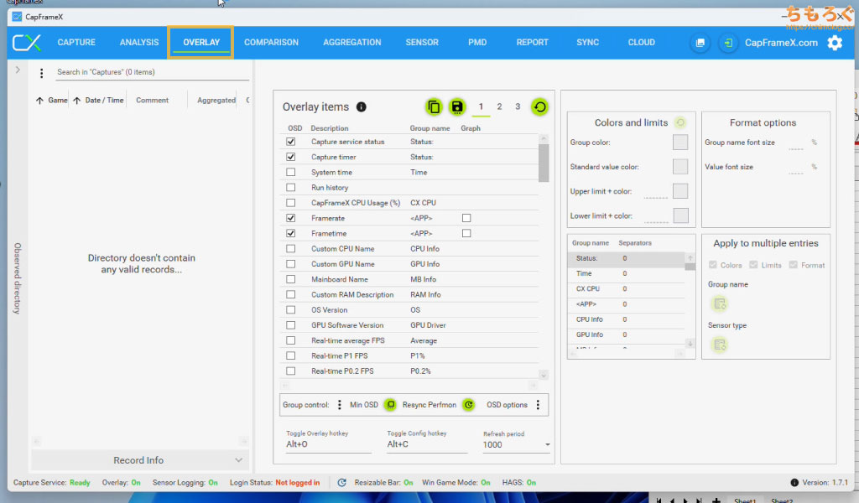The width and height of the screenshot is (859, 503).
Task: Select overlay configuration 2
Action: 499,106
